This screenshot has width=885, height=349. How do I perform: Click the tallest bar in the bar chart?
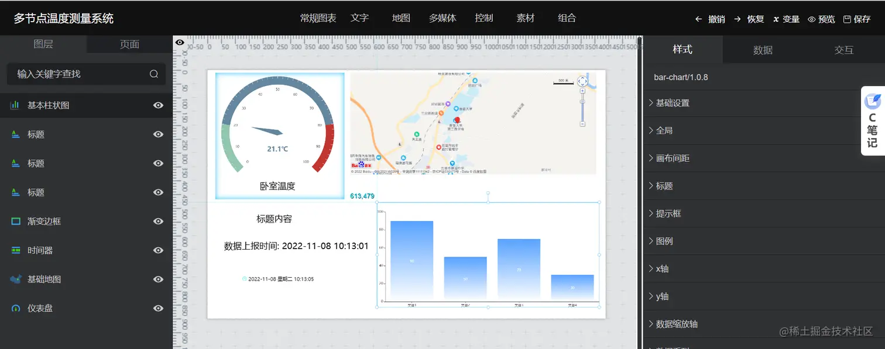pos(411,260)
